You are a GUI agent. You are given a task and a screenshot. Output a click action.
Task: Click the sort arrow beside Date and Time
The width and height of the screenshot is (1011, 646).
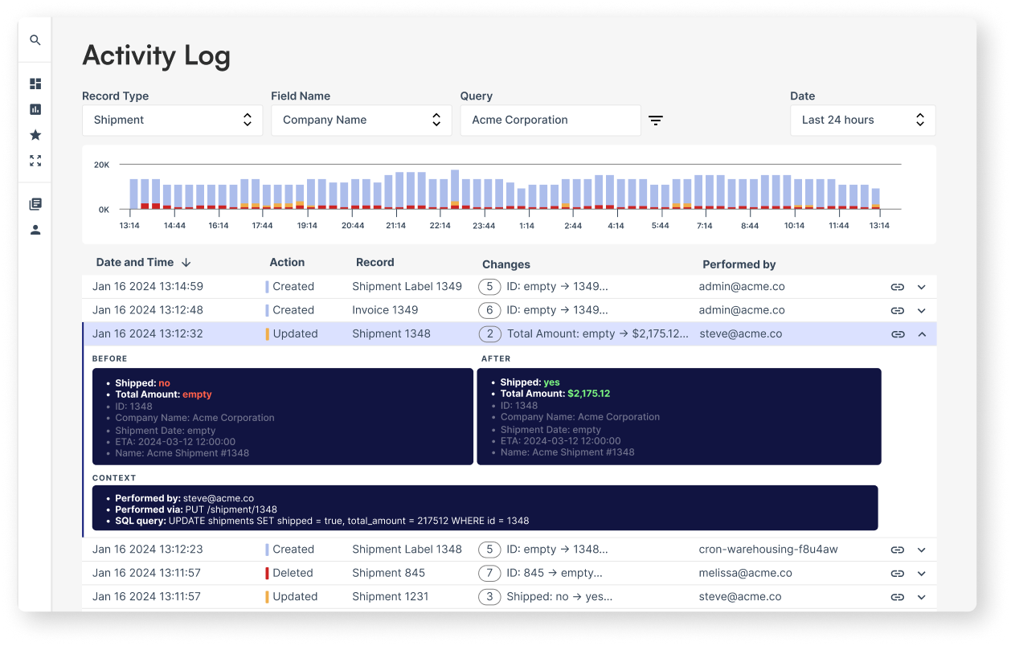coord(186,263)
